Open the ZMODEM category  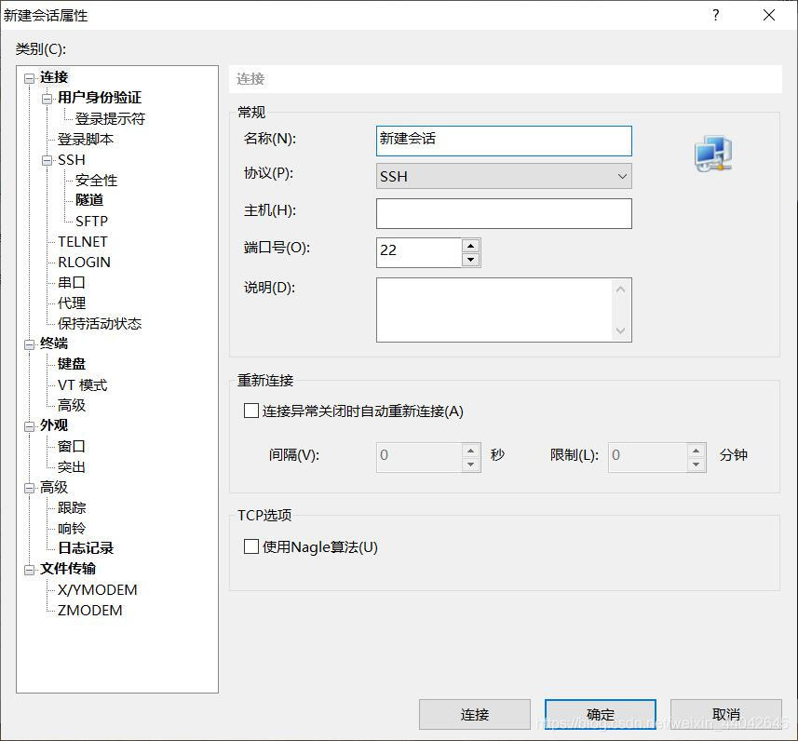pyautogui.click(x=89, y=610)
